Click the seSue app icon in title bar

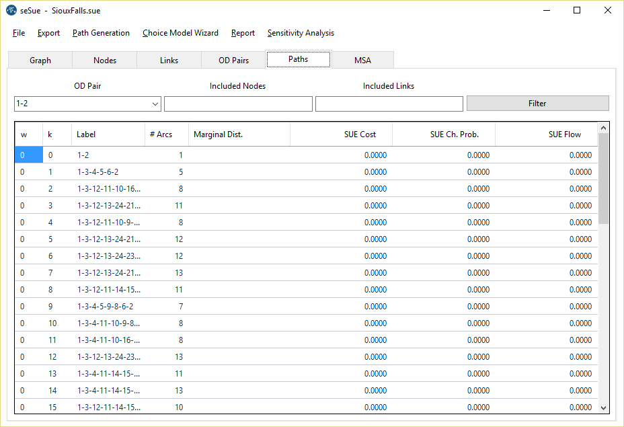tap(11, 11)
